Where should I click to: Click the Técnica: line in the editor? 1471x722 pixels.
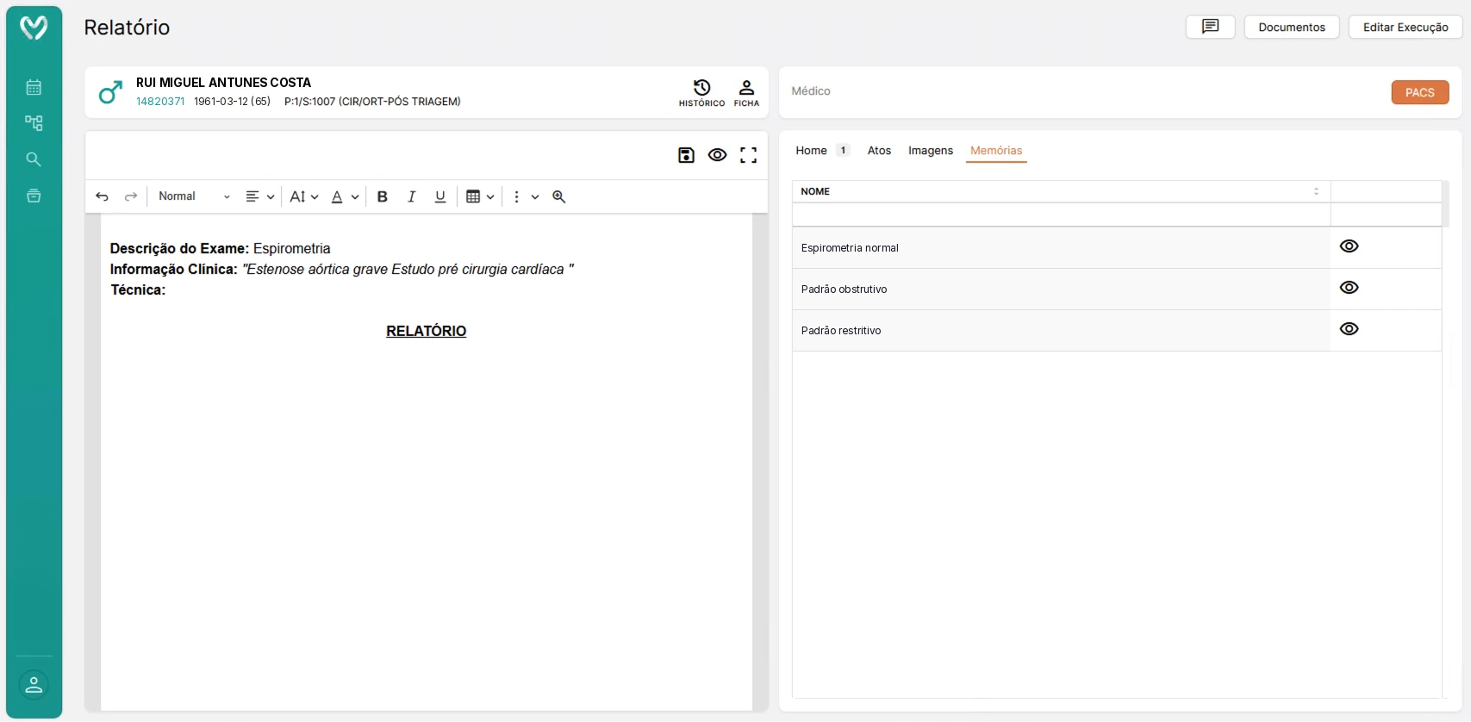(138, 289)
